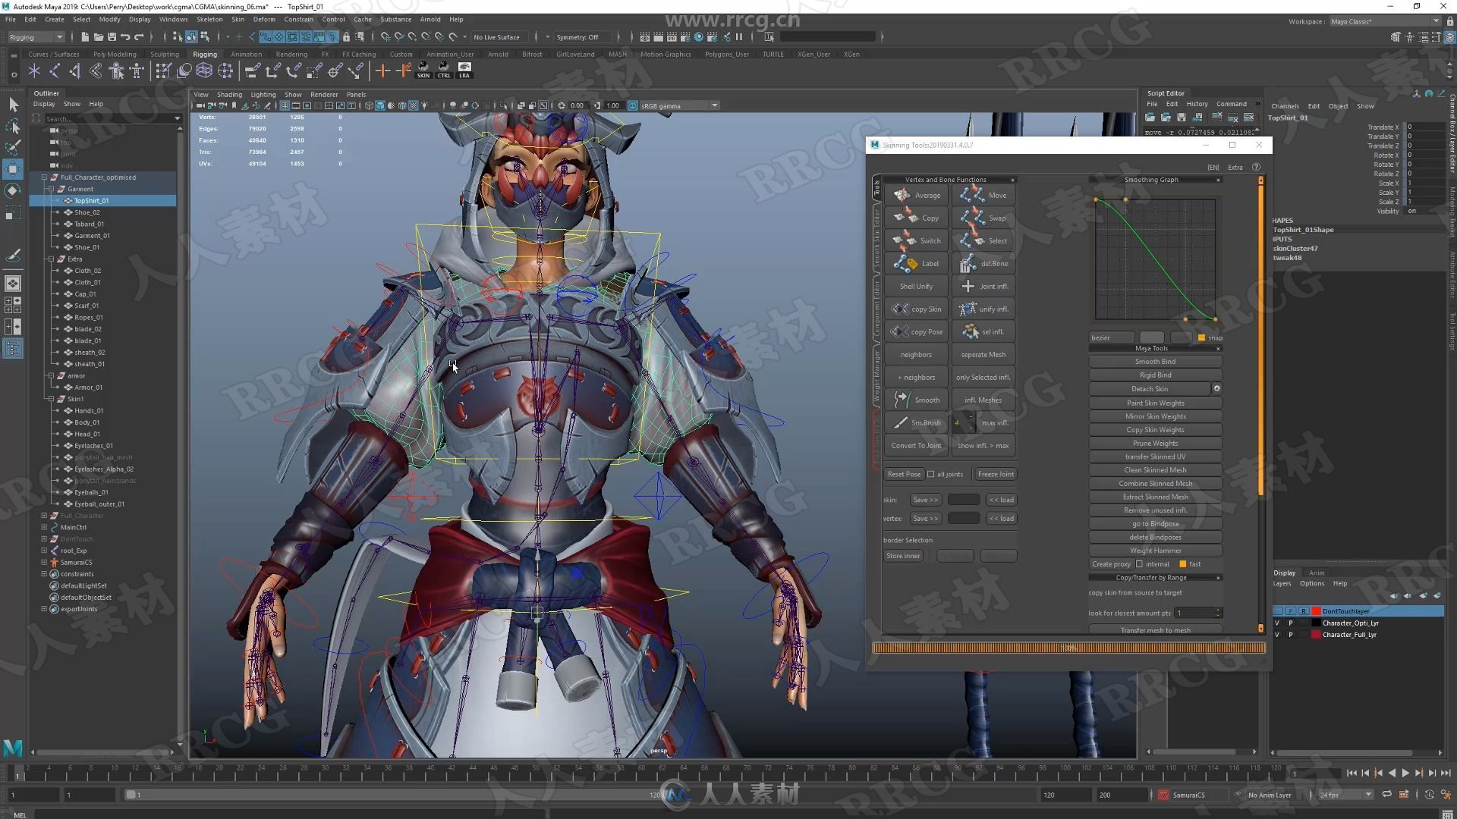The height and width of the screenshot is (819, 1457).
Task: Click the orange plus locator shelf icon
Action: point(382,71)
